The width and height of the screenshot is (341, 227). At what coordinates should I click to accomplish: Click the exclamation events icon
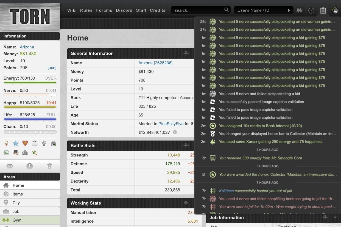point(30,166)
